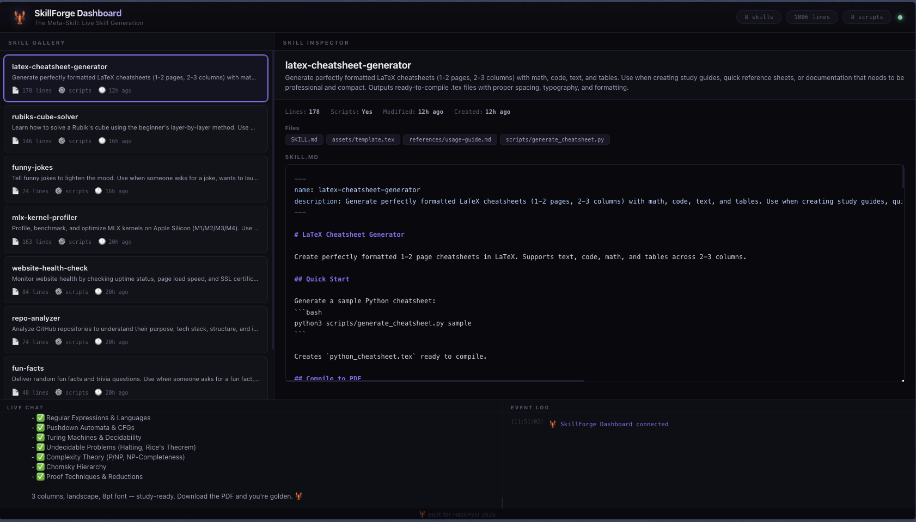Click the "python3 scripts/generate_cheatsheet.py sample" command line
The width and height of the screenshot is (916, 522).
383,323
